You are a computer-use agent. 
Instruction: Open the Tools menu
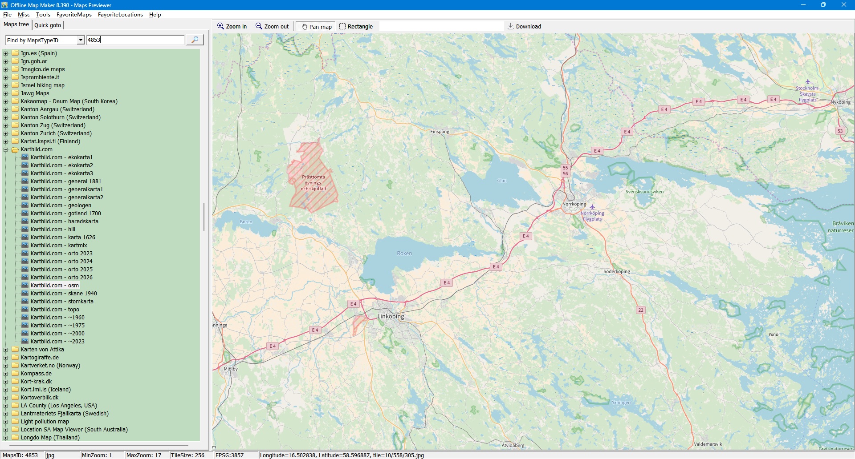click(43, 15)
